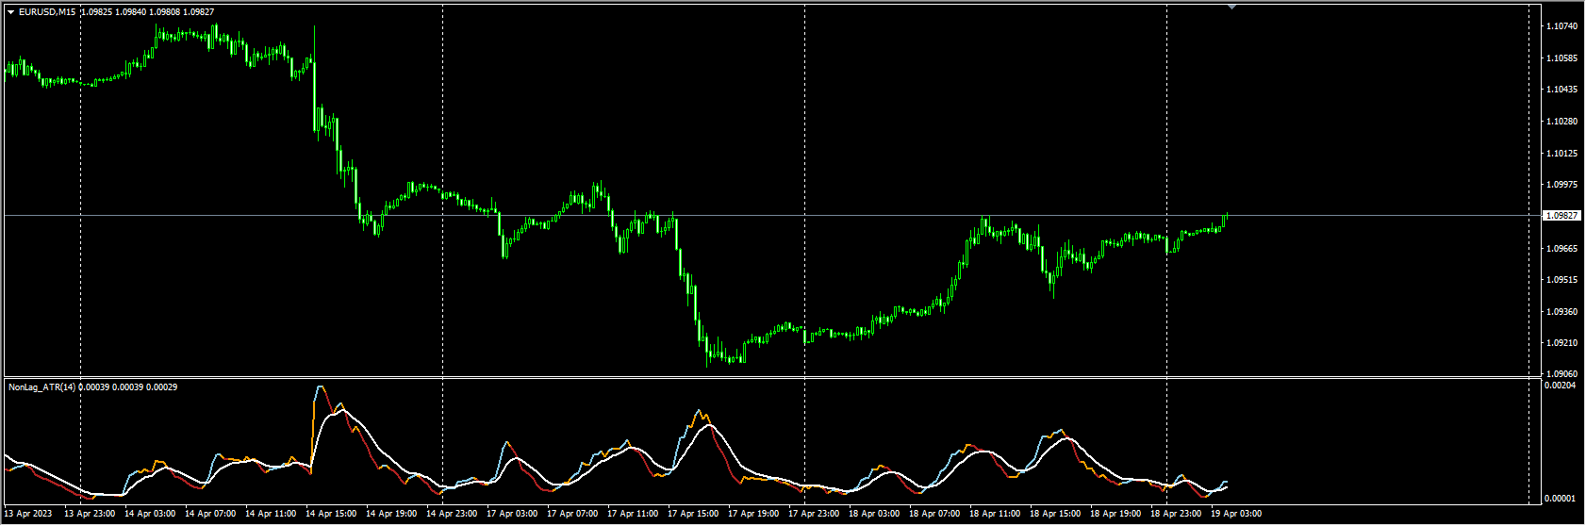Click the 1.09060 price axis label
The width and height of the screenshot is (1586, 526).
click(1561, 374)
